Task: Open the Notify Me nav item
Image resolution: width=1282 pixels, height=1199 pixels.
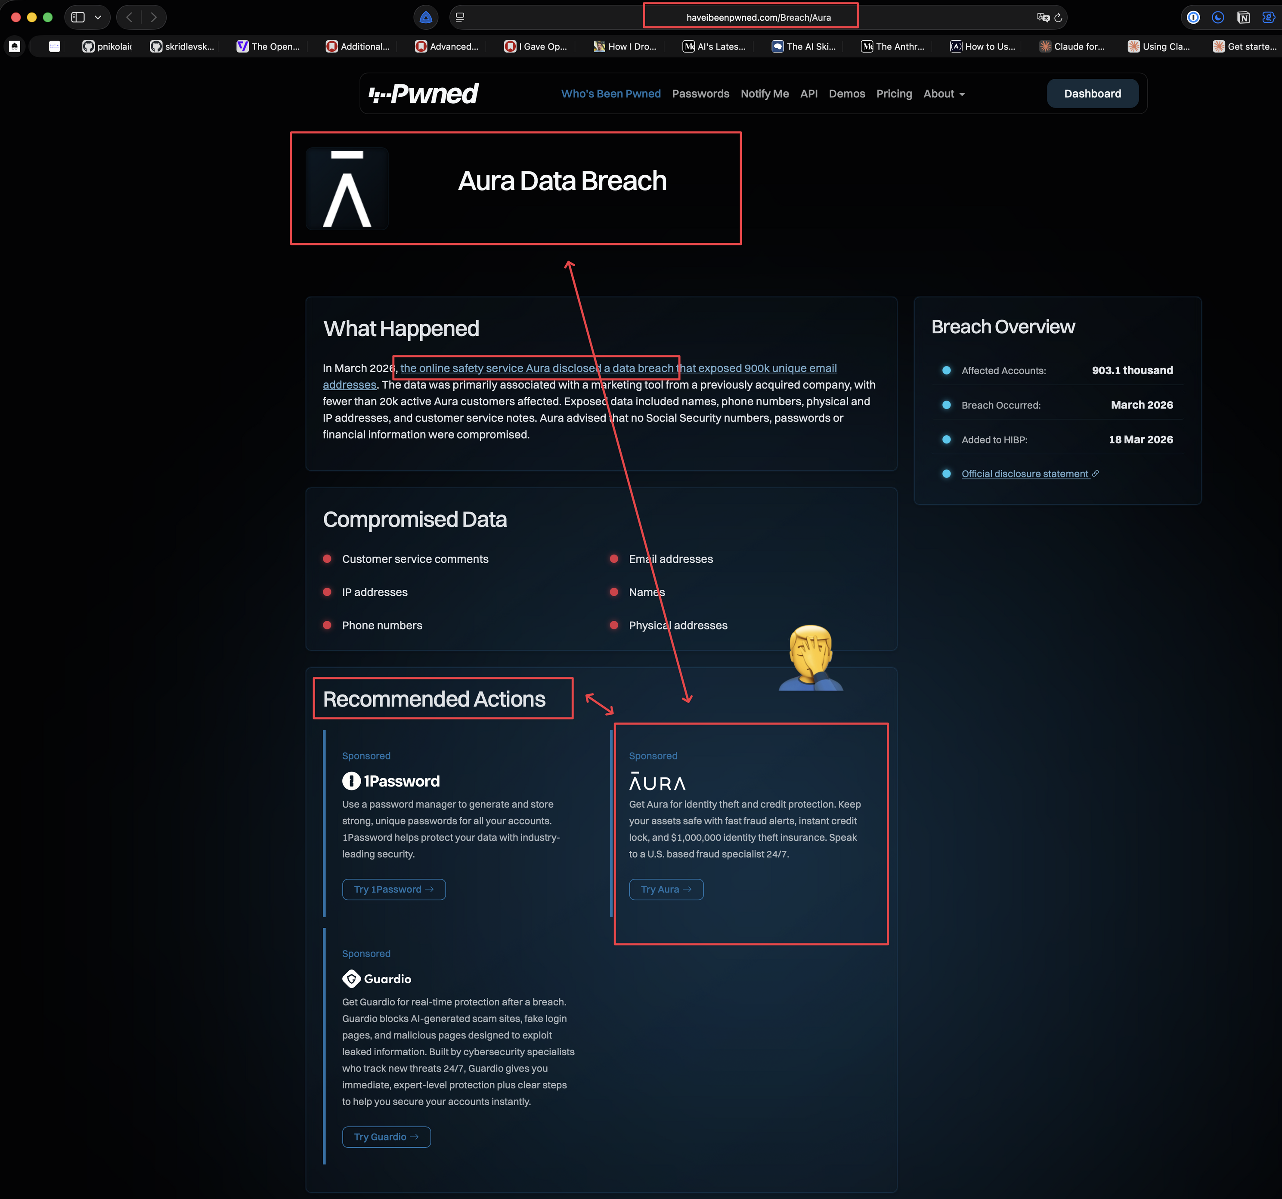Action: [x=765, y=93]
